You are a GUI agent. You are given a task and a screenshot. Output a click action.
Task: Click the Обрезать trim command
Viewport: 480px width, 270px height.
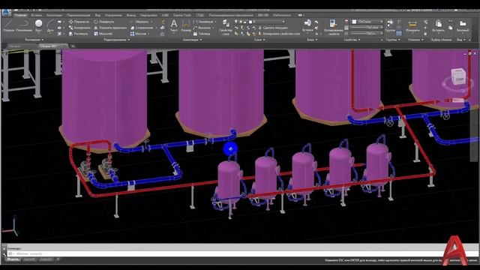139,22
